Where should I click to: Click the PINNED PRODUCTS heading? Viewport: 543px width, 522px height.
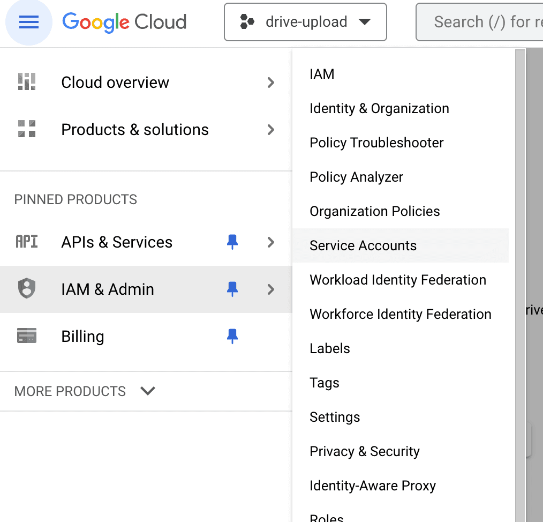click(76, 200)
